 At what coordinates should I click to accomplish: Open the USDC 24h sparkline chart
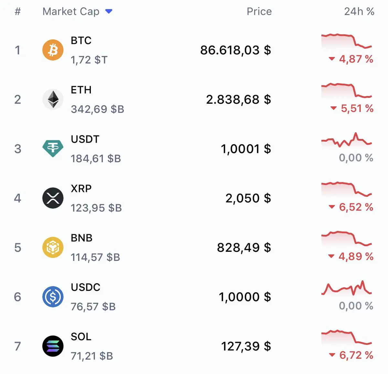click(346, 288)
